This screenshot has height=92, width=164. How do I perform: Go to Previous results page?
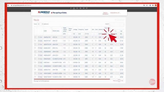[115, 81]
